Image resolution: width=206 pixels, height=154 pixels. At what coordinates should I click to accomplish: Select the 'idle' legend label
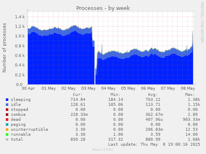(16, 105)
